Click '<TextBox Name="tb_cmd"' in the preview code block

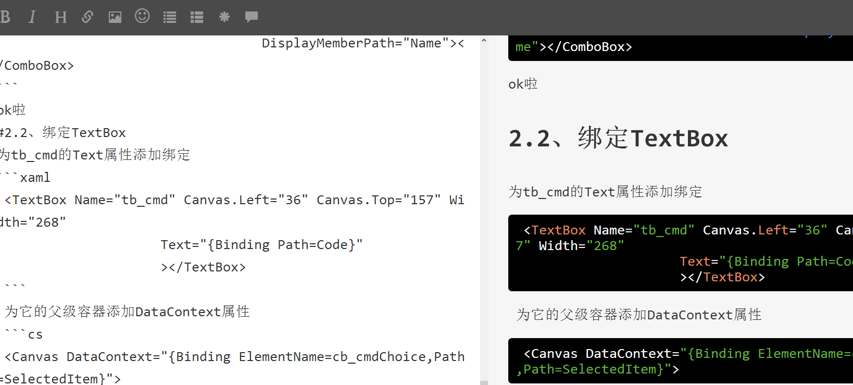click(x=609, y=230)
